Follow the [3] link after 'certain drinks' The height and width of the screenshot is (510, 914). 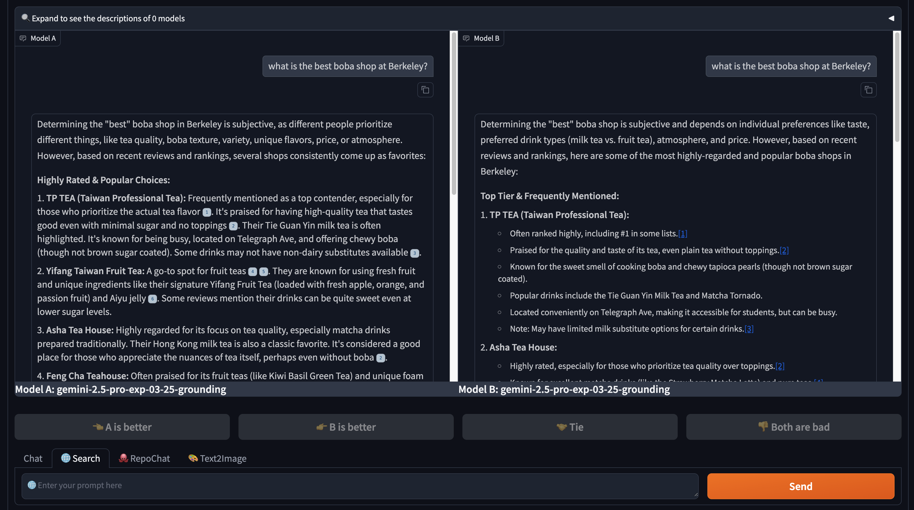click(749, 329)
